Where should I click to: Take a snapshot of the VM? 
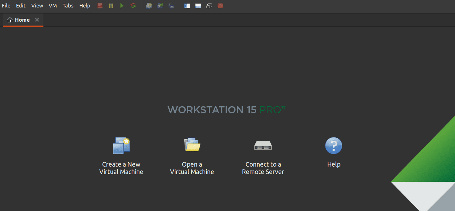[149, 6]
